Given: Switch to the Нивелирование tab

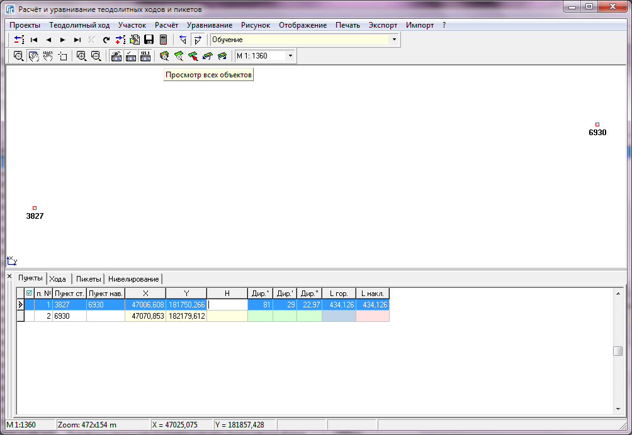Looking at the screenshot, I should tap(133, 278).
